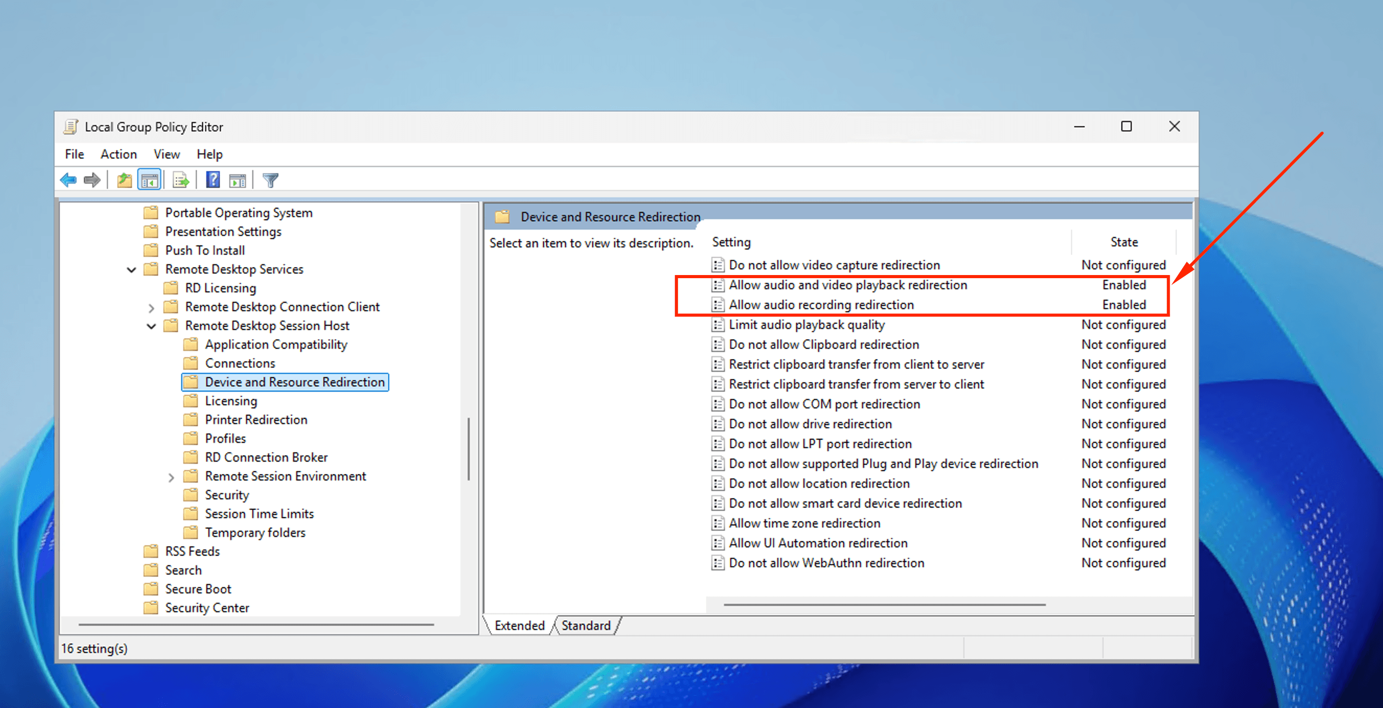The image size is (1383, 708).
Task: Select the Security tree folder
Action: 226,494
